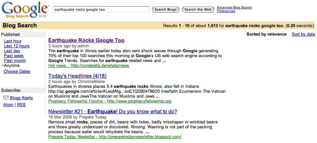Open Advanced Blog Search link
317x143 pixels.
coord(234,8)
